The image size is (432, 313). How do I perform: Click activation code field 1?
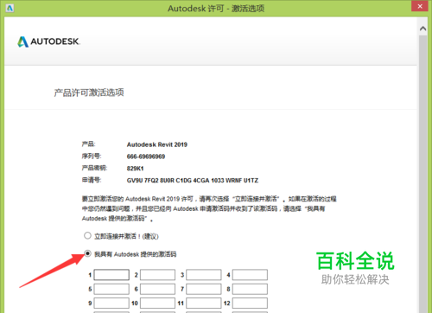111,275
